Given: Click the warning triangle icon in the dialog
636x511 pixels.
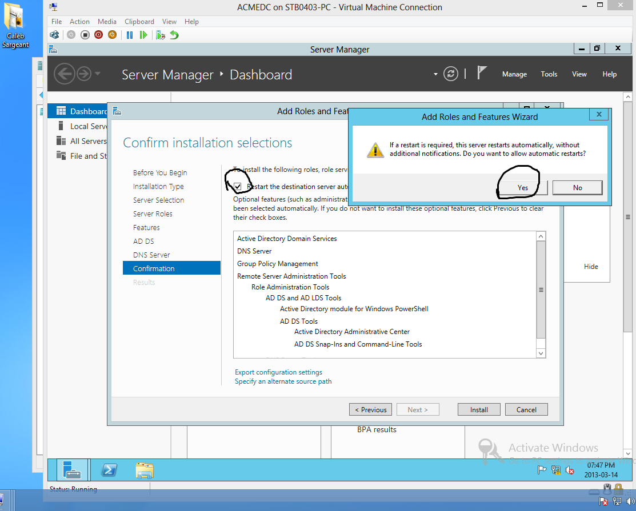Looking at the screenshot, I should (x=375, y=150).
